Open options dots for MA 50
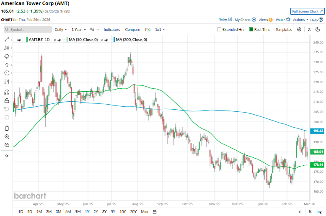 click(64, 39)
